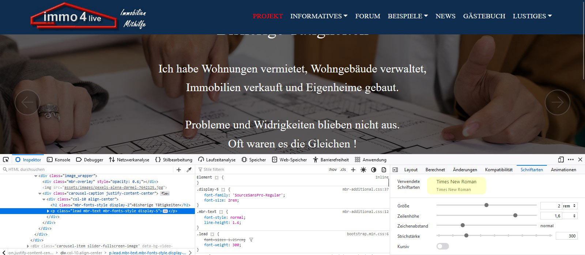
Task: Toggle light color scheme simulation (sun icon)
Action: click(x=363, y=170)
